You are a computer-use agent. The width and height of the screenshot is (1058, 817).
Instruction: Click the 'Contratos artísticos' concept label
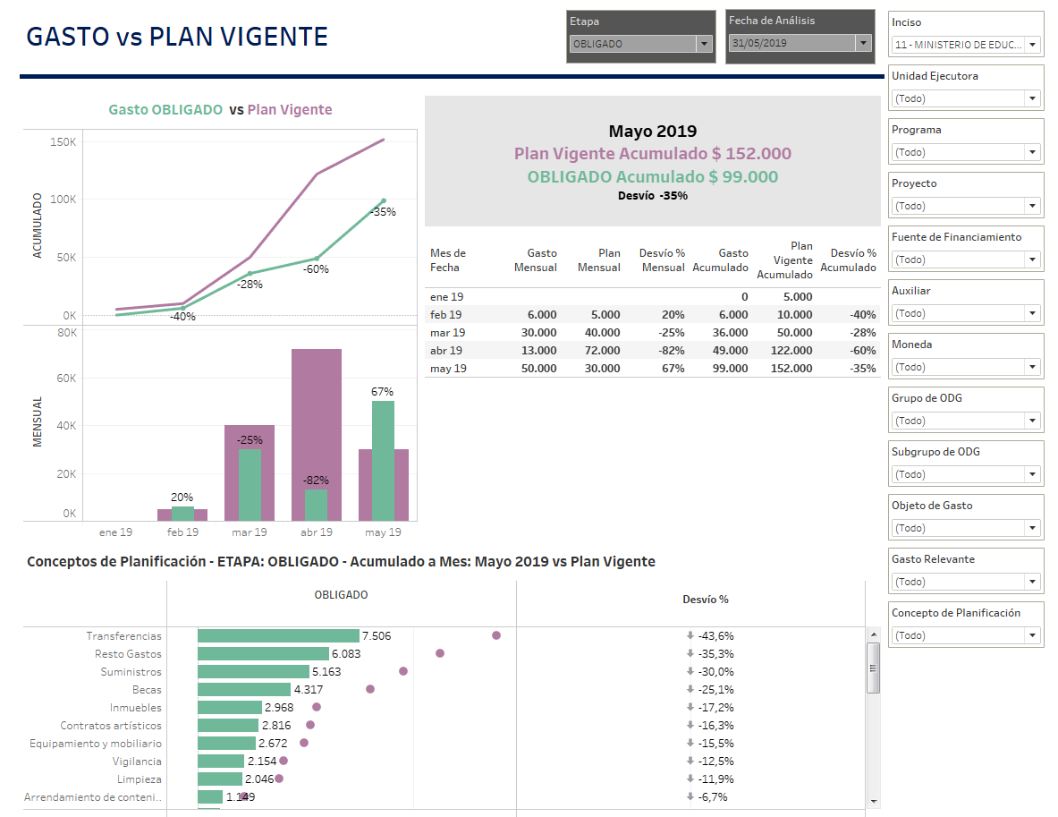point(111,725)
